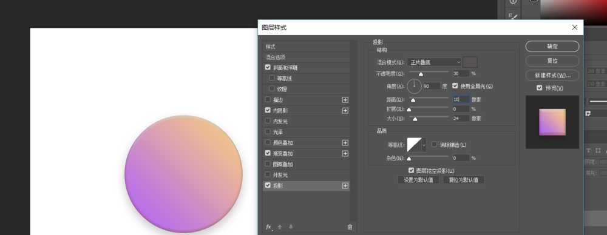Select the 投影 (Drop Shadow) row label
This screenshot has width=607, height=235.
(x=278, y=186)
